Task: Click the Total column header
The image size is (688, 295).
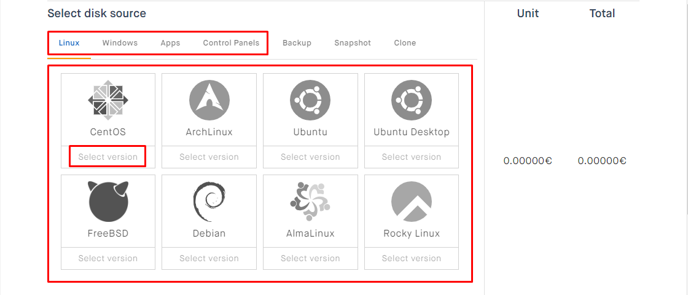Action: [x=602, y=14]
